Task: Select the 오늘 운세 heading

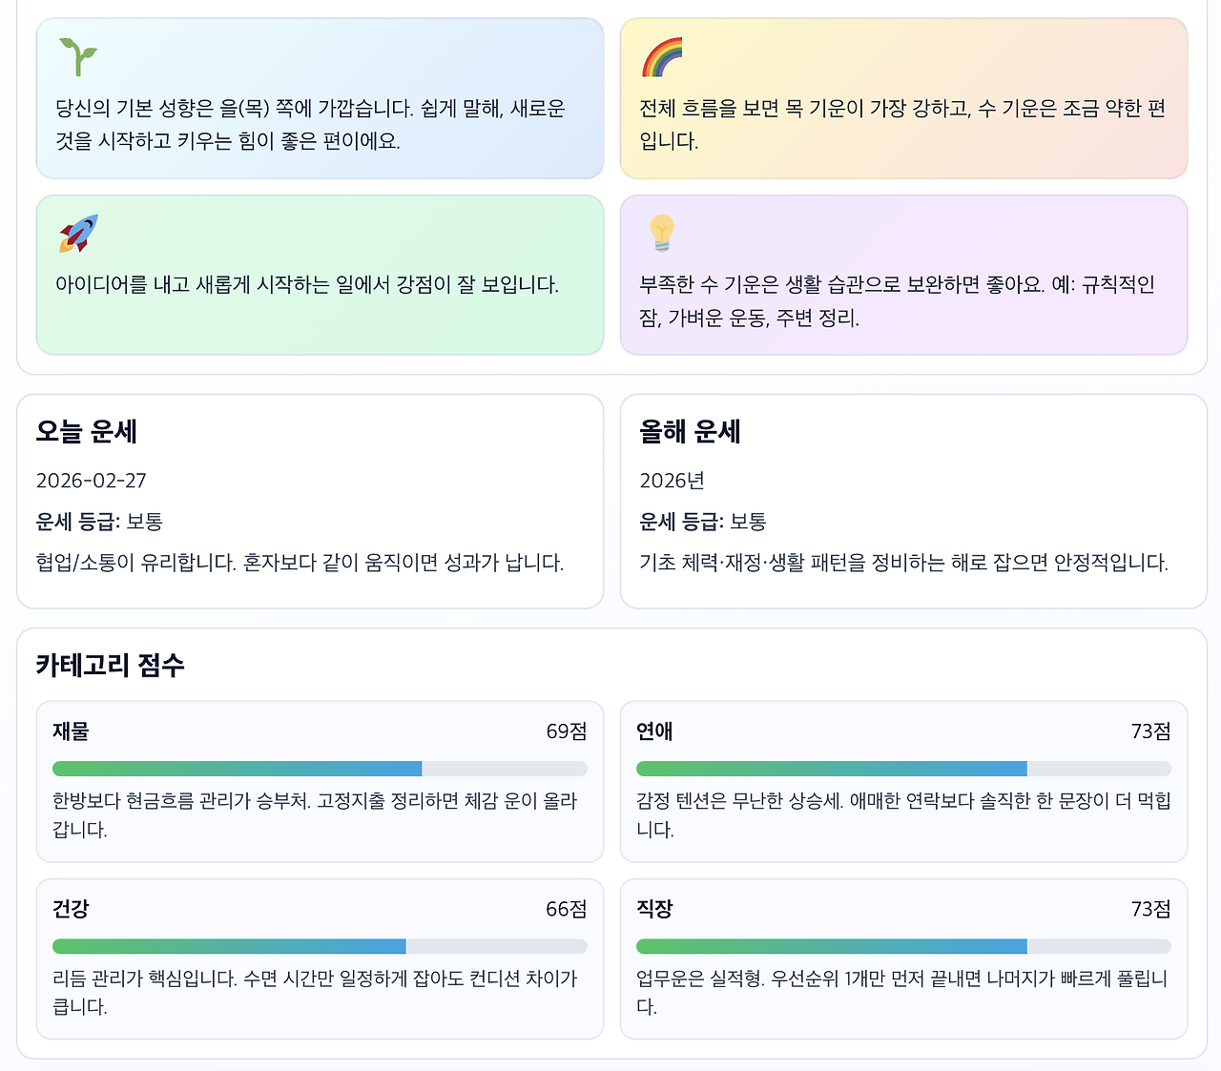Action: click(87, 432)
